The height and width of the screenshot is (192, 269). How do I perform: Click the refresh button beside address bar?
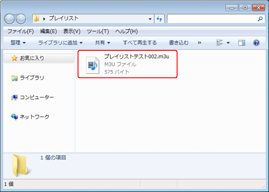coord(159,19)
